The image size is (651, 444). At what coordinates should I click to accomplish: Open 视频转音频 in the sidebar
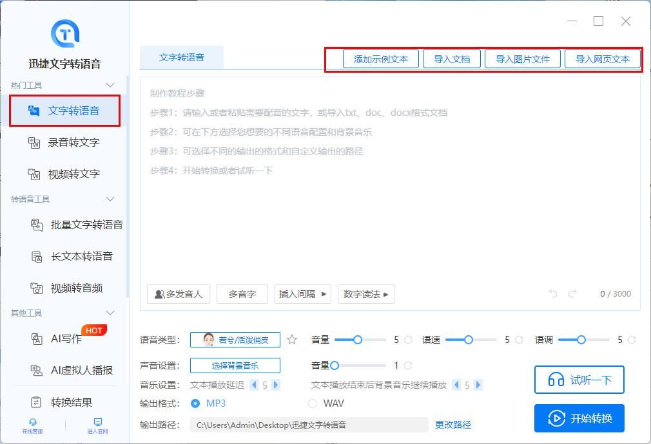67,288
